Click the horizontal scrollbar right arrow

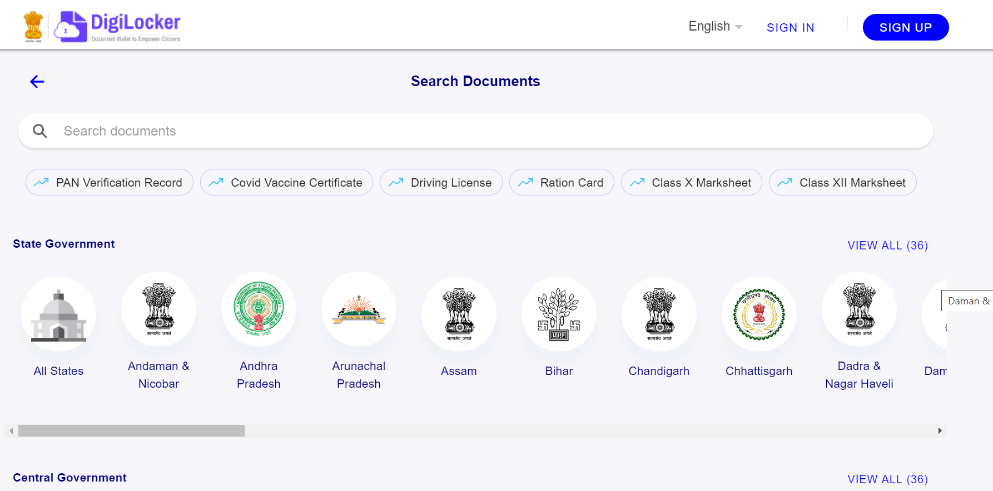tap(940, 431)
